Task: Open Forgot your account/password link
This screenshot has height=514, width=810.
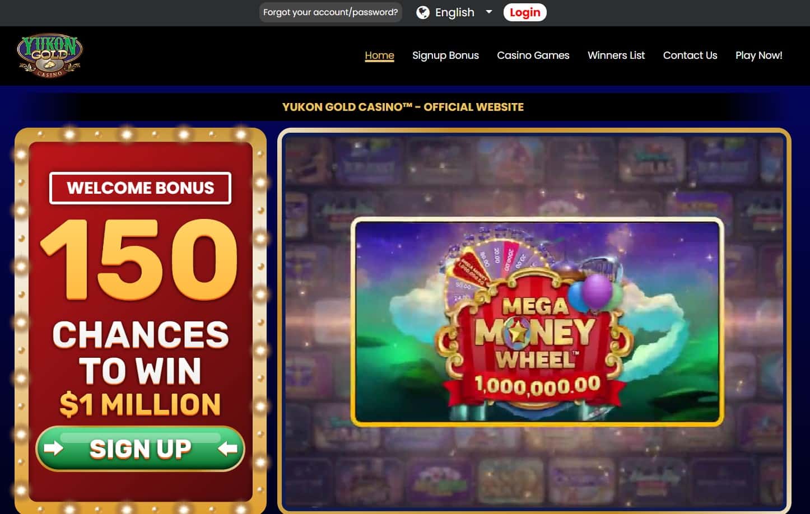Action: tap(330, 12)
